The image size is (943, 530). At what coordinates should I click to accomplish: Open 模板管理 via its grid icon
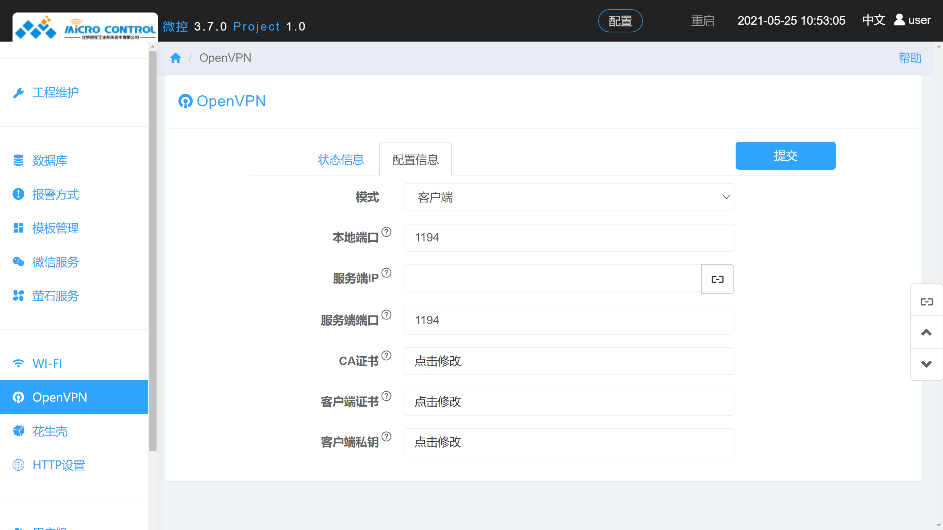pyautogui.click(x=18, y=228)
